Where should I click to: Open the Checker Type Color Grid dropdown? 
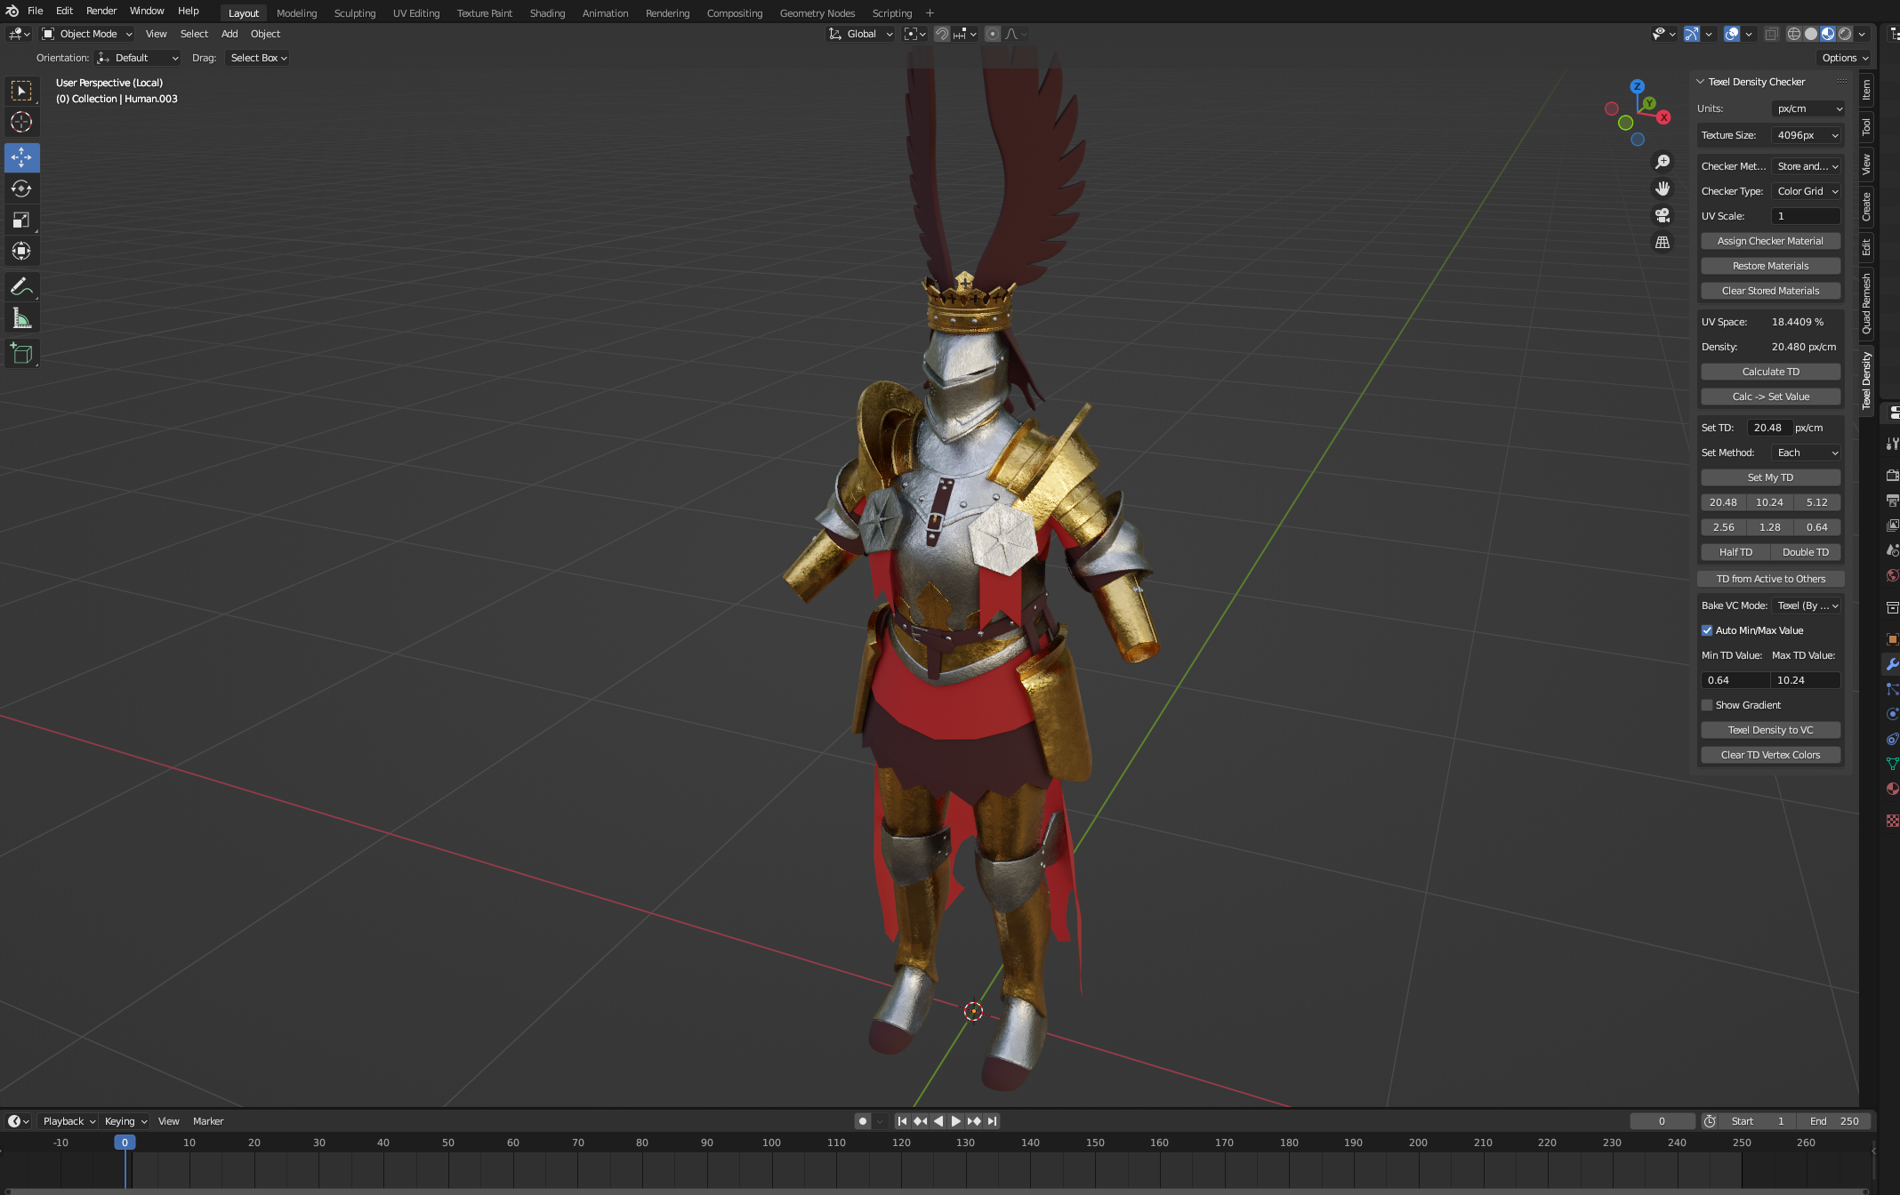1807,191
